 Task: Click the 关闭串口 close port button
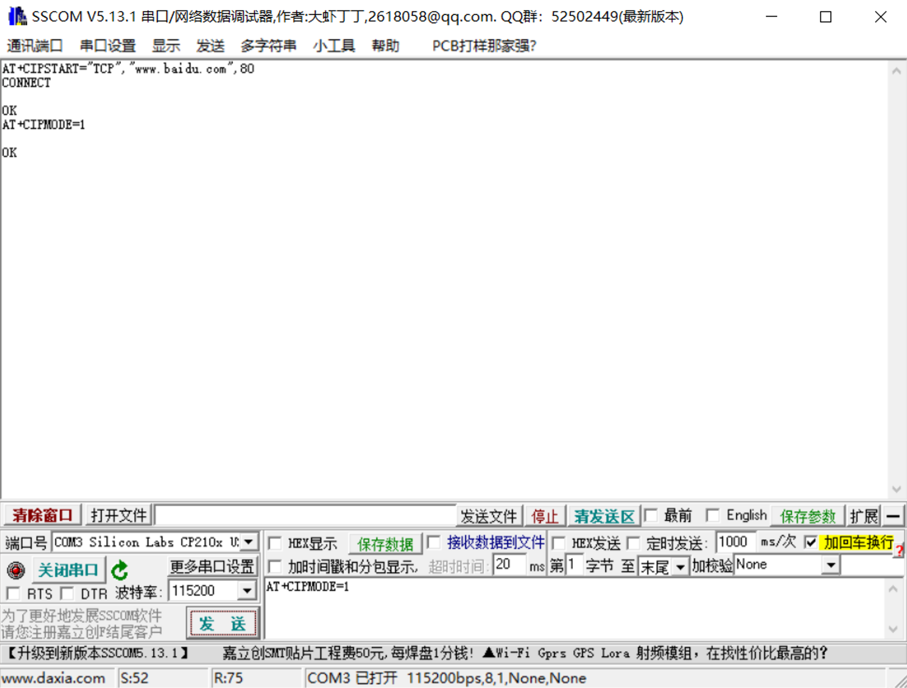68,570
